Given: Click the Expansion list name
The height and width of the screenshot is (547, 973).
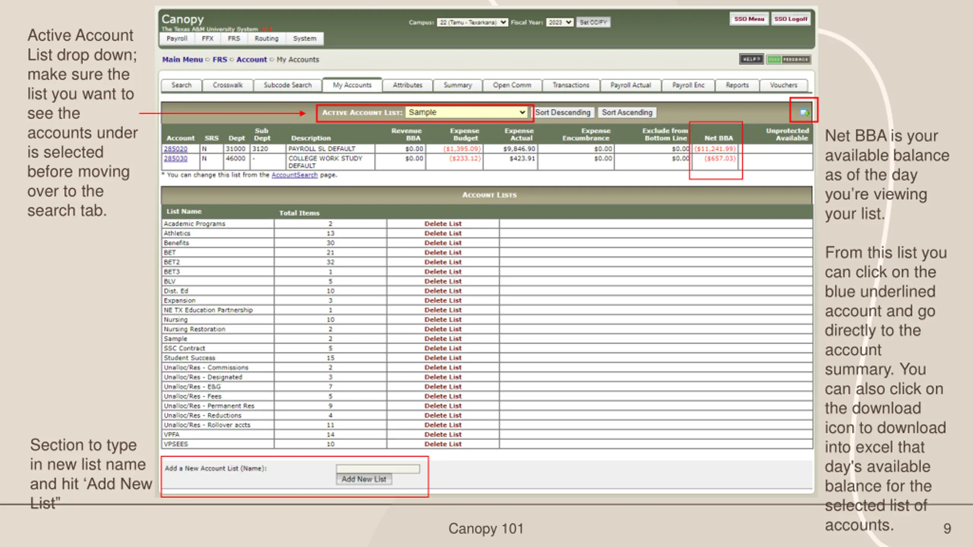Looking at the screenshot, I should tap(179, 300).
